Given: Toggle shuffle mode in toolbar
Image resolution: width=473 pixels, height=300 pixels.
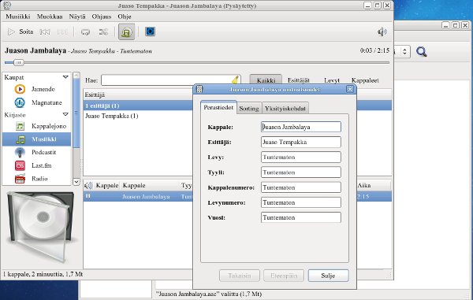Looking at the screenshot, I should pyautogui.click(x=103, y=31).
